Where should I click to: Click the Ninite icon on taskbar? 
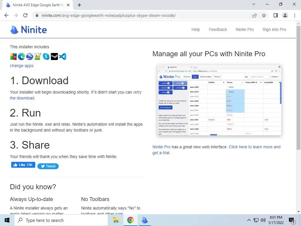coord(145,220)
